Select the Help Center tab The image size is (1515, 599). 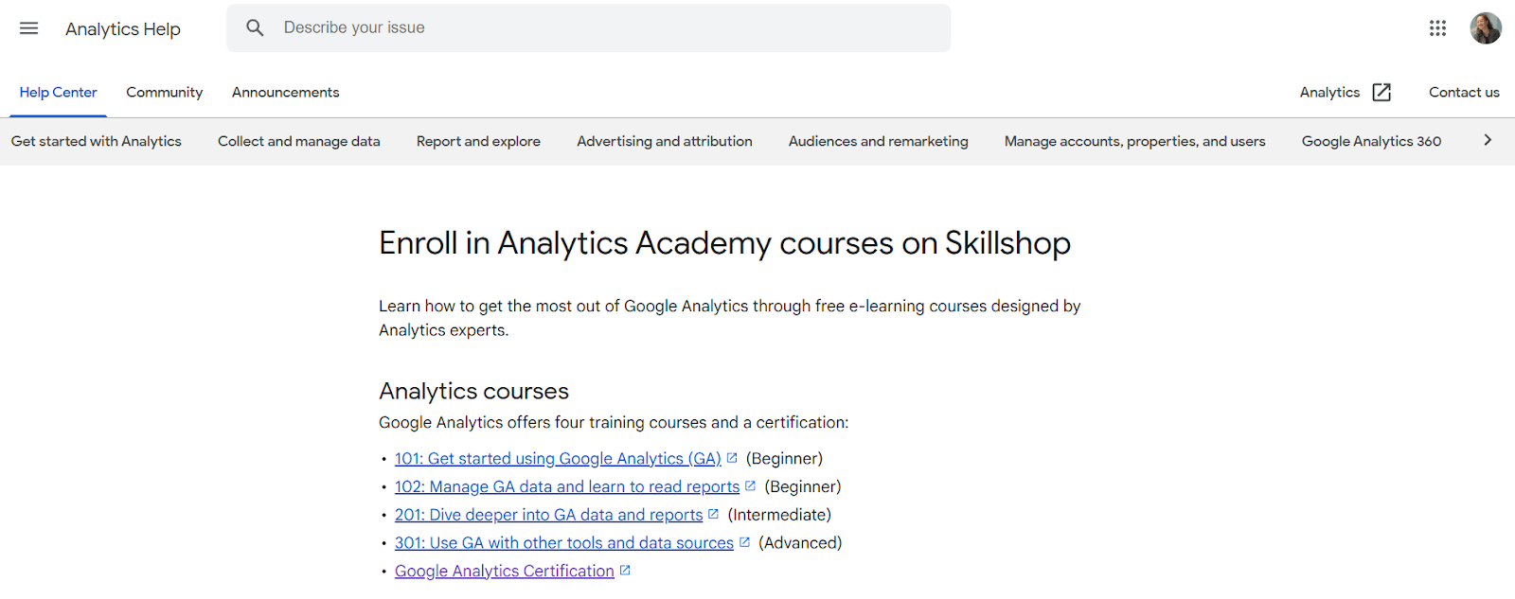58,92
